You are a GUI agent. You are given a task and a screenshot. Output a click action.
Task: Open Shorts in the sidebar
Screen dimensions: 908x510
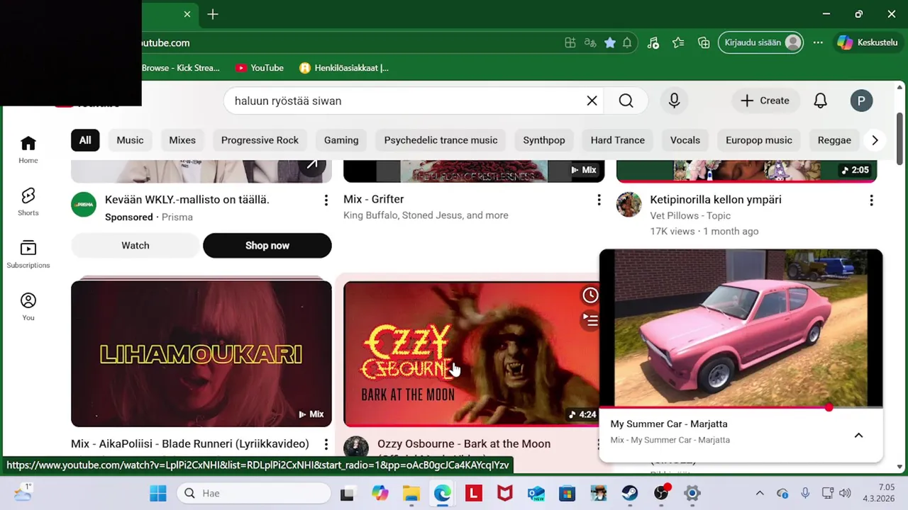click(28, 202)
